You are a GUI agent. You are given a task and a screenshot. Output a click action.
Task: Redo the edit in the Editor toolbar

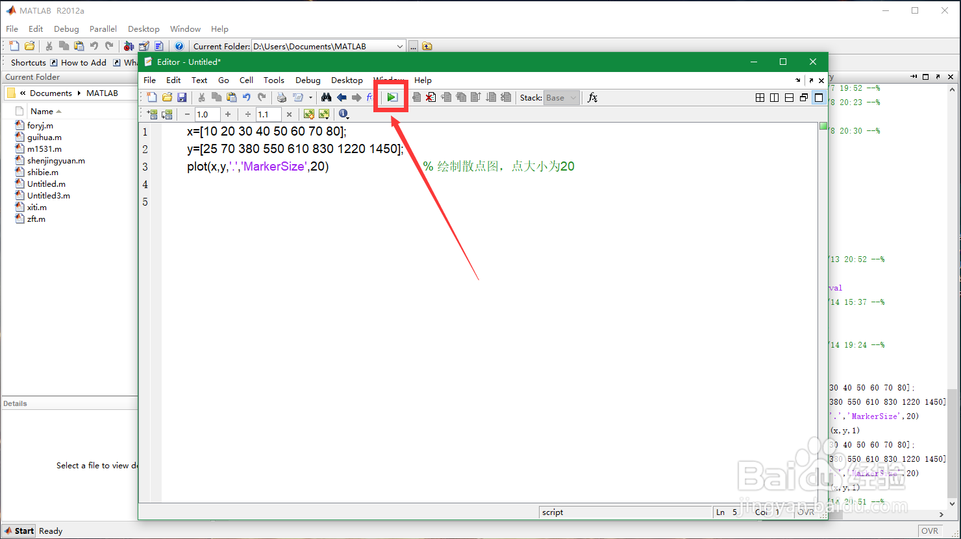pos(262,97)
